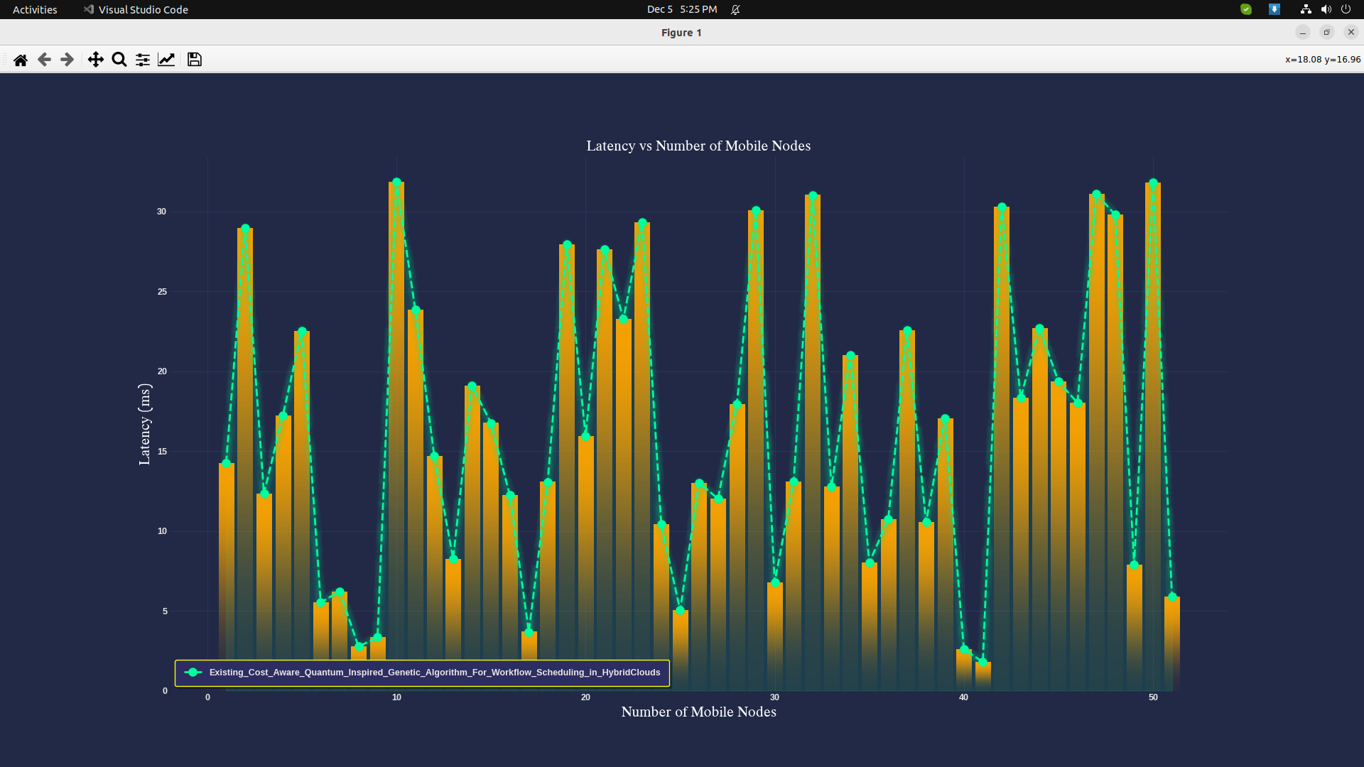
Task: Click the Latency vs Number of Mobile Nodes title
Action: [698, 146]
